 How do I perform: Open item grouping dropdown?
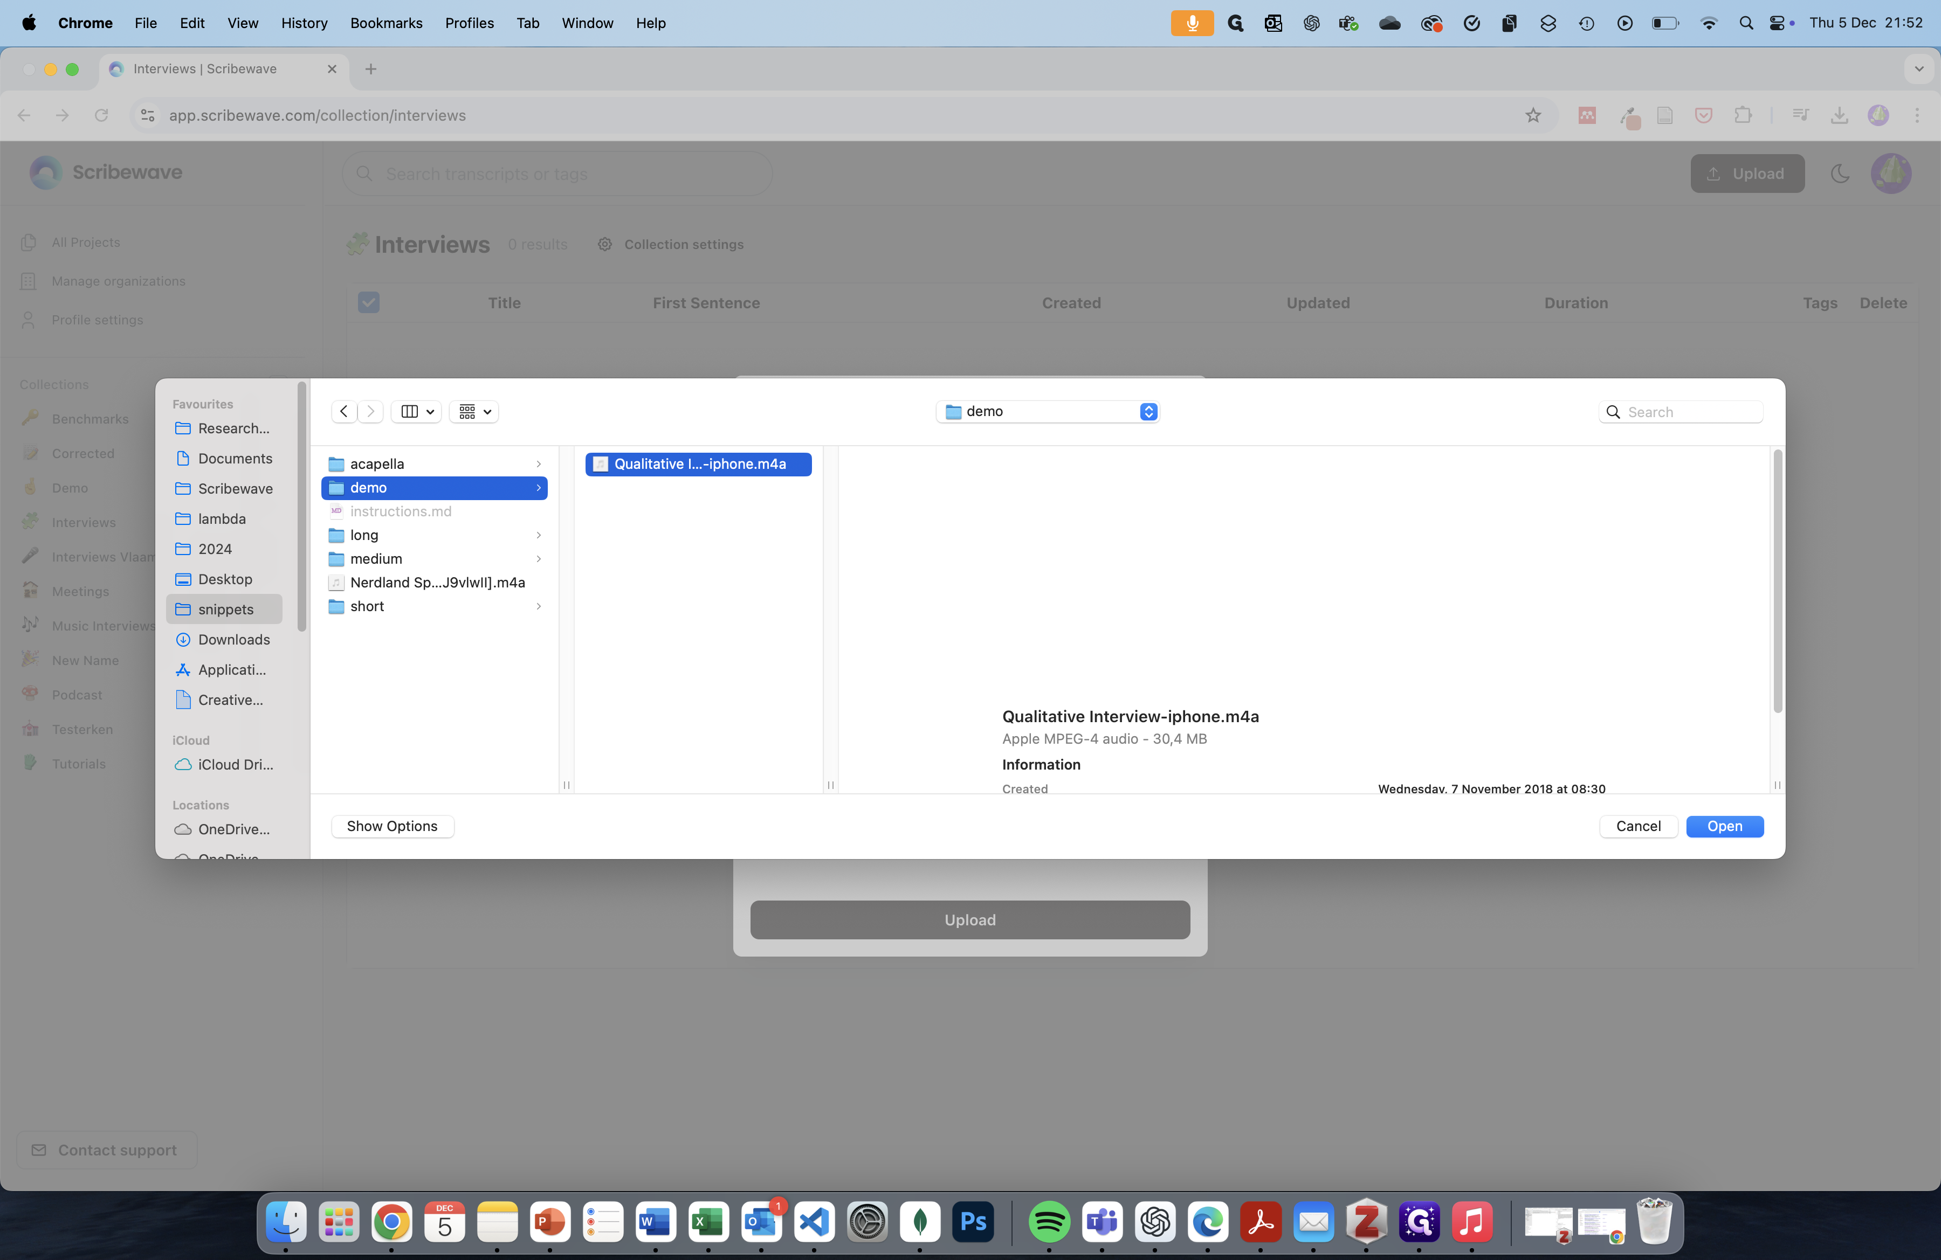click(474, 412)
